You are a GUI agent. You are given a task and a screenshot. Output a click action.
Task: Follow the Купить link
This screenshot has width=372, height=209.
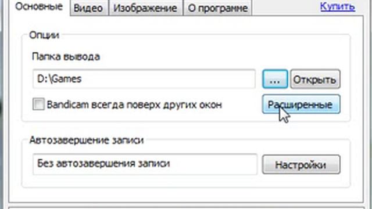[x=338, y=6]
